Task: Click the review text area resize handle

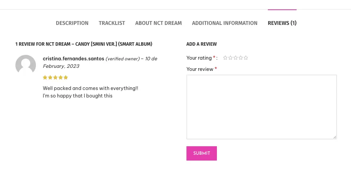Action: tap(335, 137)
